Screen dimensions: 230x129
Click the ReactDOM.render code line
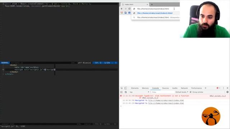37,6
